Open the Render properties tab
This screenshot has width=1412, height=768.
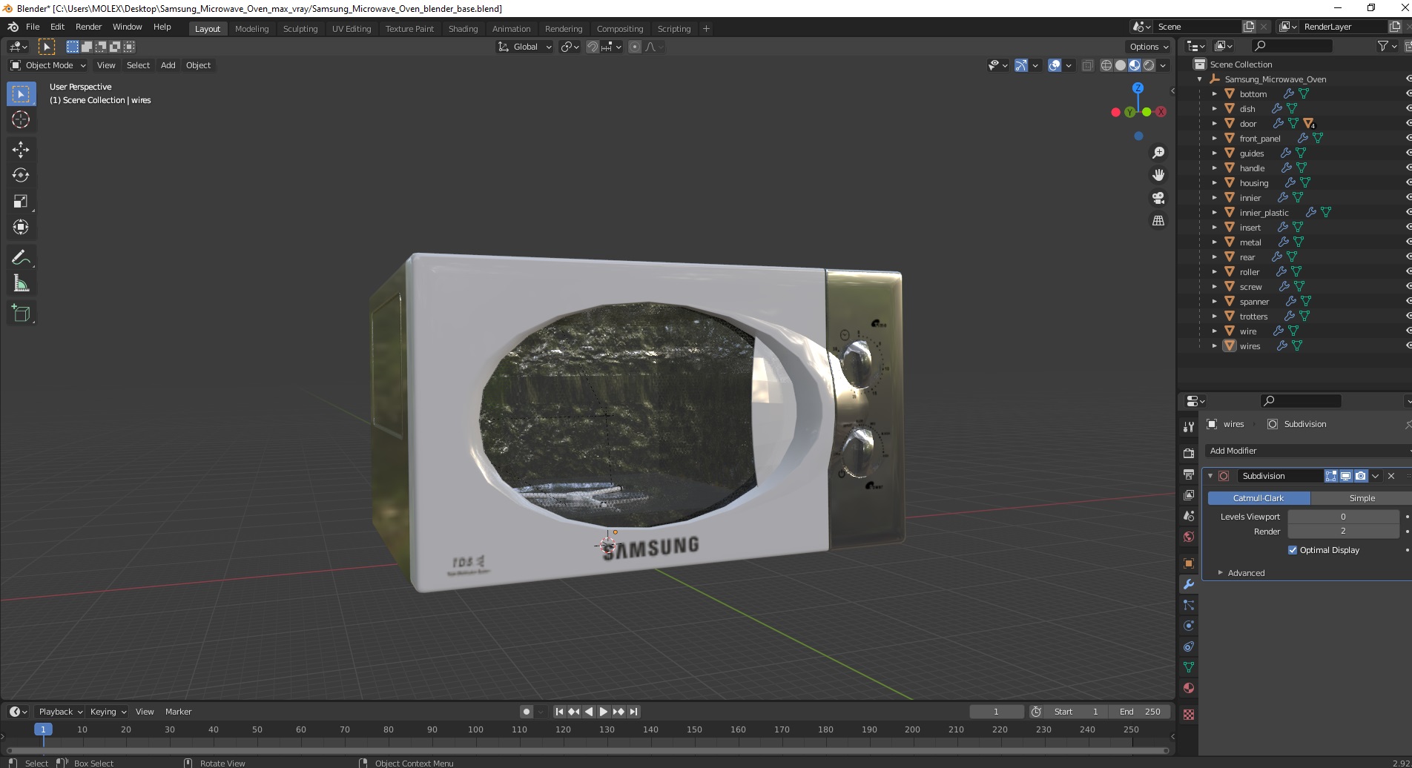pyautogui.click(x=1189, y=453)
